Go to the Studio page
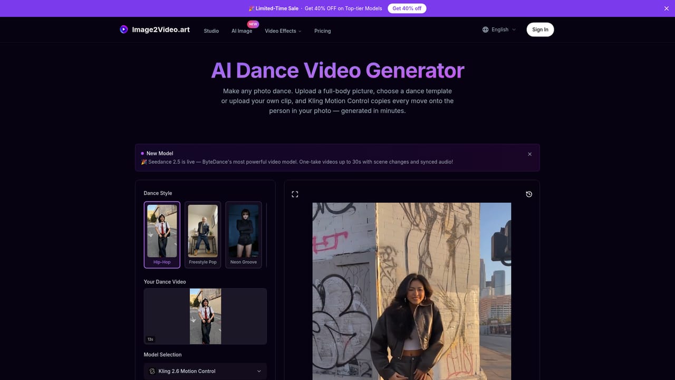675x380 pixels. click(211, 31)
